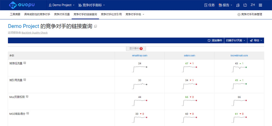Click the copy icon beside the page title

pyautogui.click(x=95, y=26)
